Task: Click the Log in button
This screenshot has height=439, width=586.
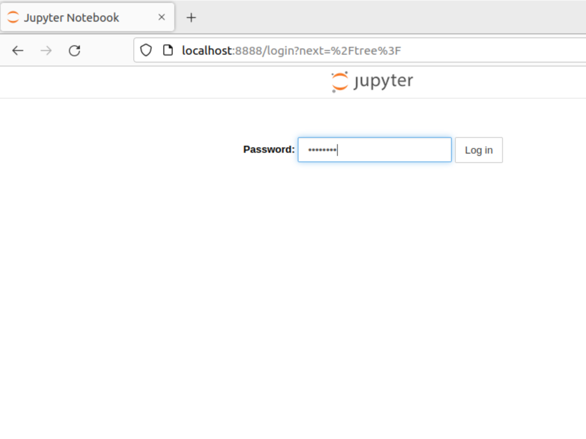Action: pyautogui.click(x=479, y=150)
